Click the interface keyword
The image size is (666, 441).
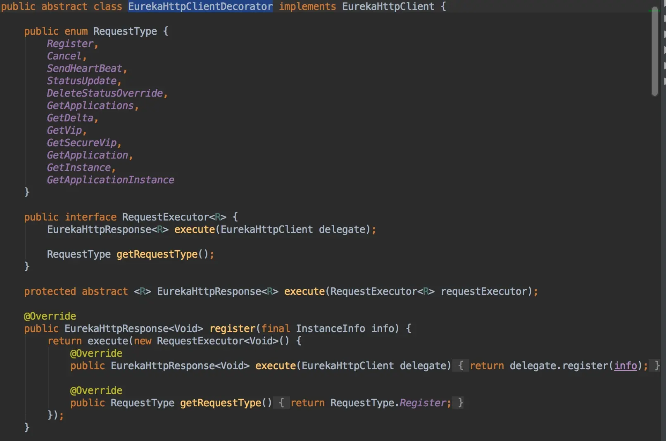pyautogui.click(x=90, y=217)
